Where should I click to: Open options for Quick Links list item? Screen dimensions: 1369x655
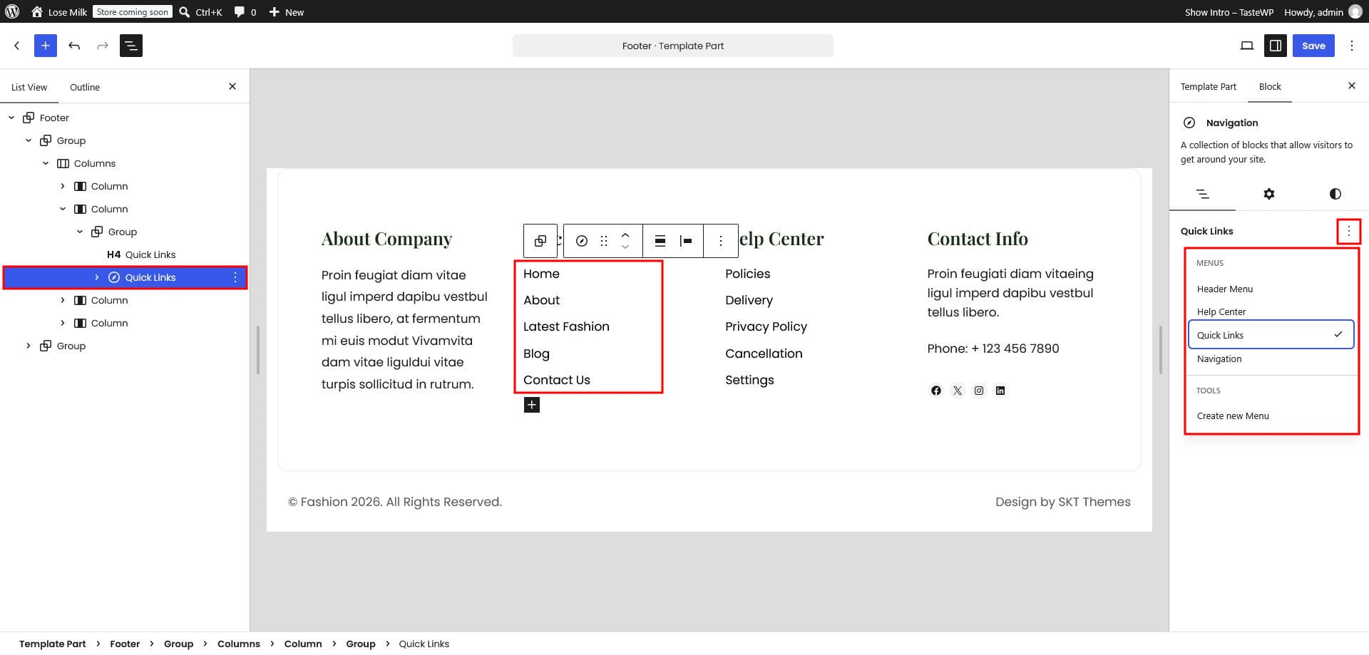[235, 277]
